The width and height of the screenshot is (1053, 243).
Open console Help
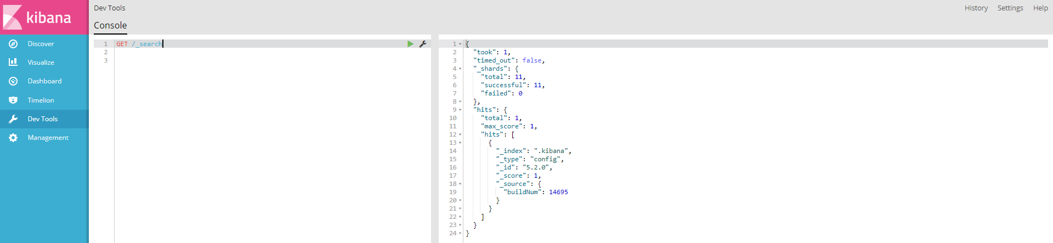1040,8
